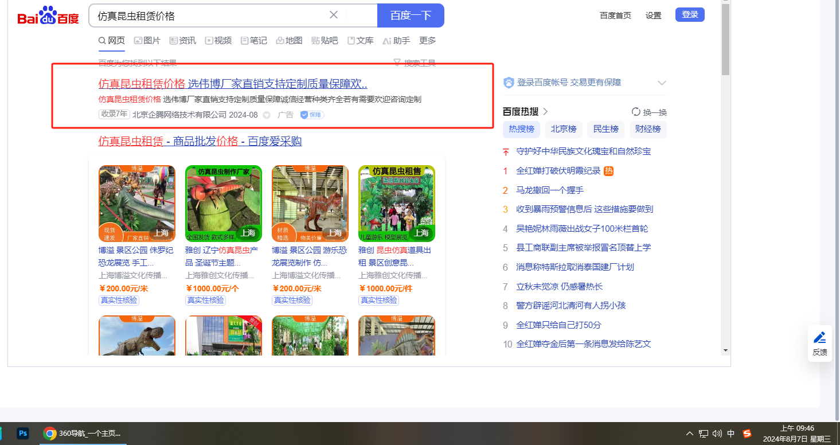The height and width of the screenshot is (445, 840).
Task: Open the 搜索工具 search tools filter
Action: pyautogui.click(x=415, y=63)
